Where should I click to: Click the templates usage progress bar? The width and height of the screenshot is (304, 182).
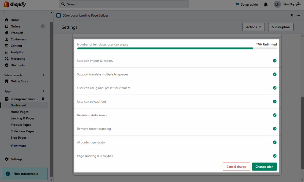tap(177, 48)
